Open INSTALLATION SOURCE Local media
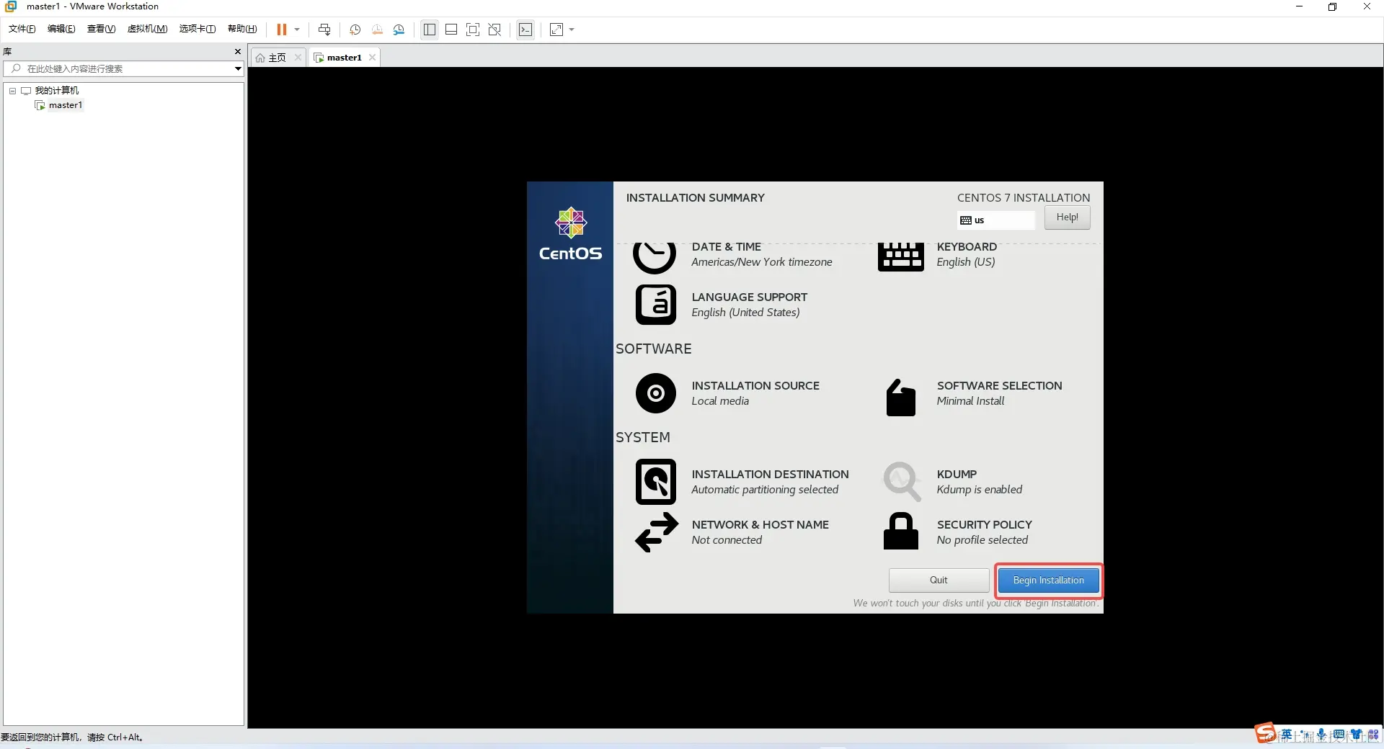Image resolution: width=1384 pixels, height=749 pixels. (x=755, y=393)
